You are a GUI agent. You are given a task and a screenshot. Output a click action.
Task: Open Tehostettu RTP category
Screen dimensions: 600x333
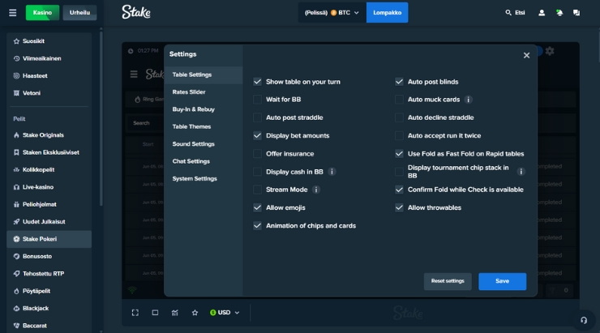click(49, 273)
